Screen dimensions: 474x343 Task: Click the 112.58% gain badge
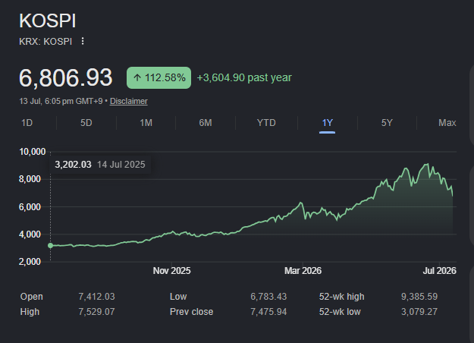click(159, 77)
